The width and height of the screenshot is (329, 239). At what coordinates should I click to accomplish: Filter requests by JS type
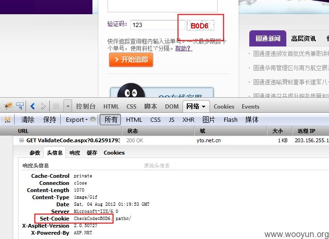(172, 120)
